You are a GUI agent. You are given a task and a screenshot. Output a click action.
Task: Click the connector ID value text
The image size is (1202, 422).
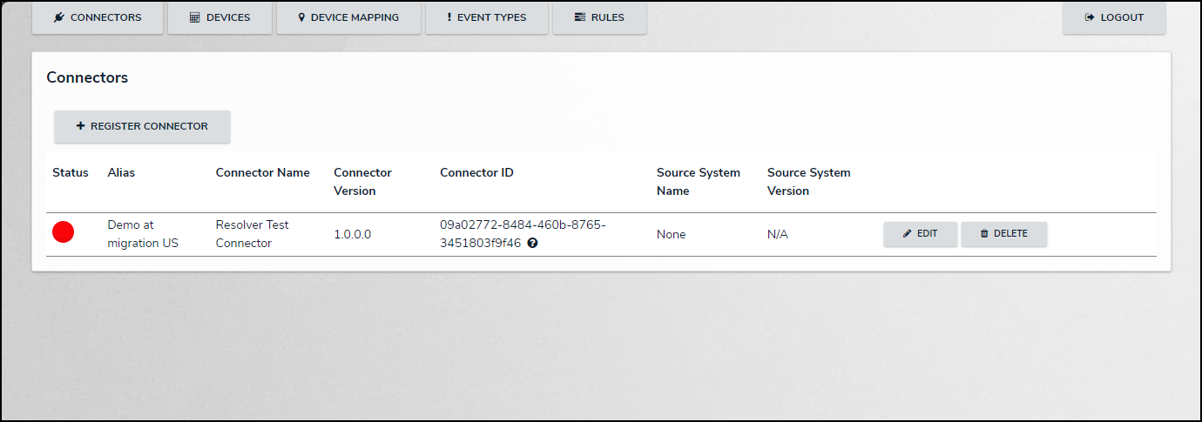(x=522, y=224)
